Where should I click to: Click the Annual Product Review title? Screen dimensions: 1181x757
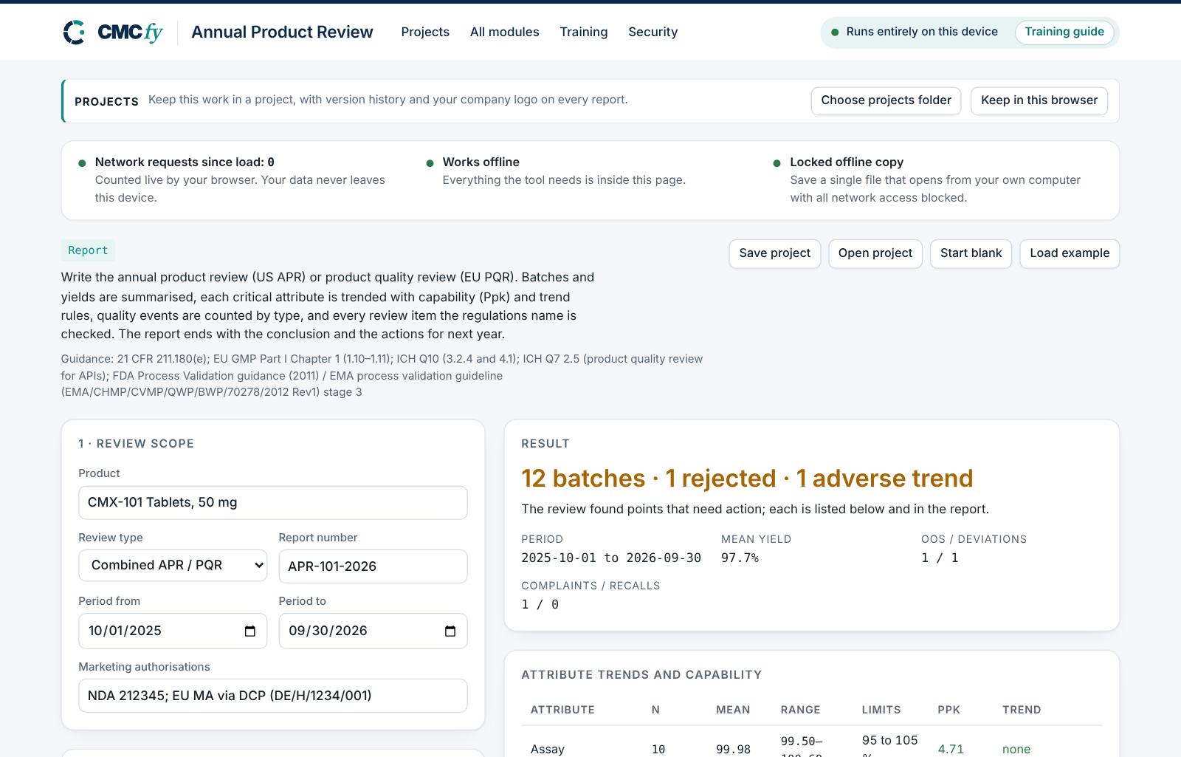click(282, 32)
